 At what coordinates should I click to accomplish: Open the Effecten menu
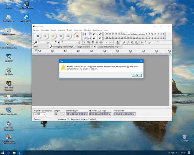coord(87,30)
